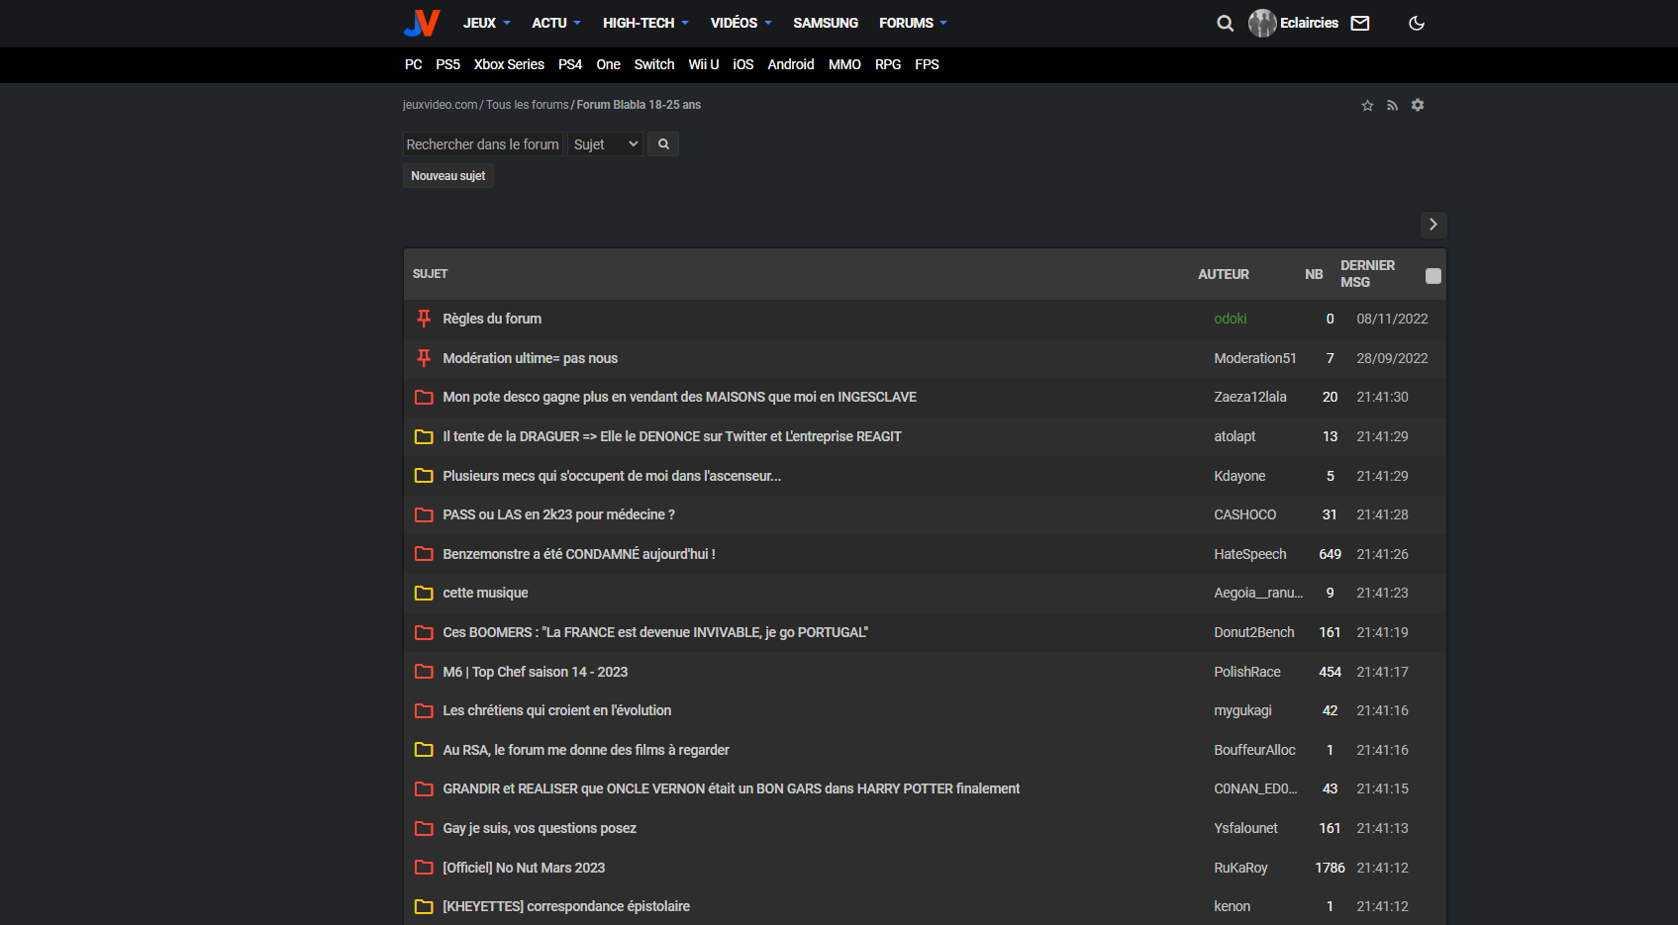The height and width of the screenshot is (925, 1678).
Task: Toggle dark mode with the moon icon
Action: [1416, 23]
